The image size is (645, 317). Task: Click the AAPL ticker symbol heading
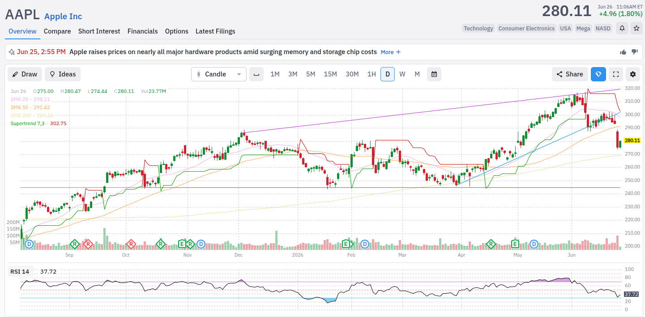(22, 14)
